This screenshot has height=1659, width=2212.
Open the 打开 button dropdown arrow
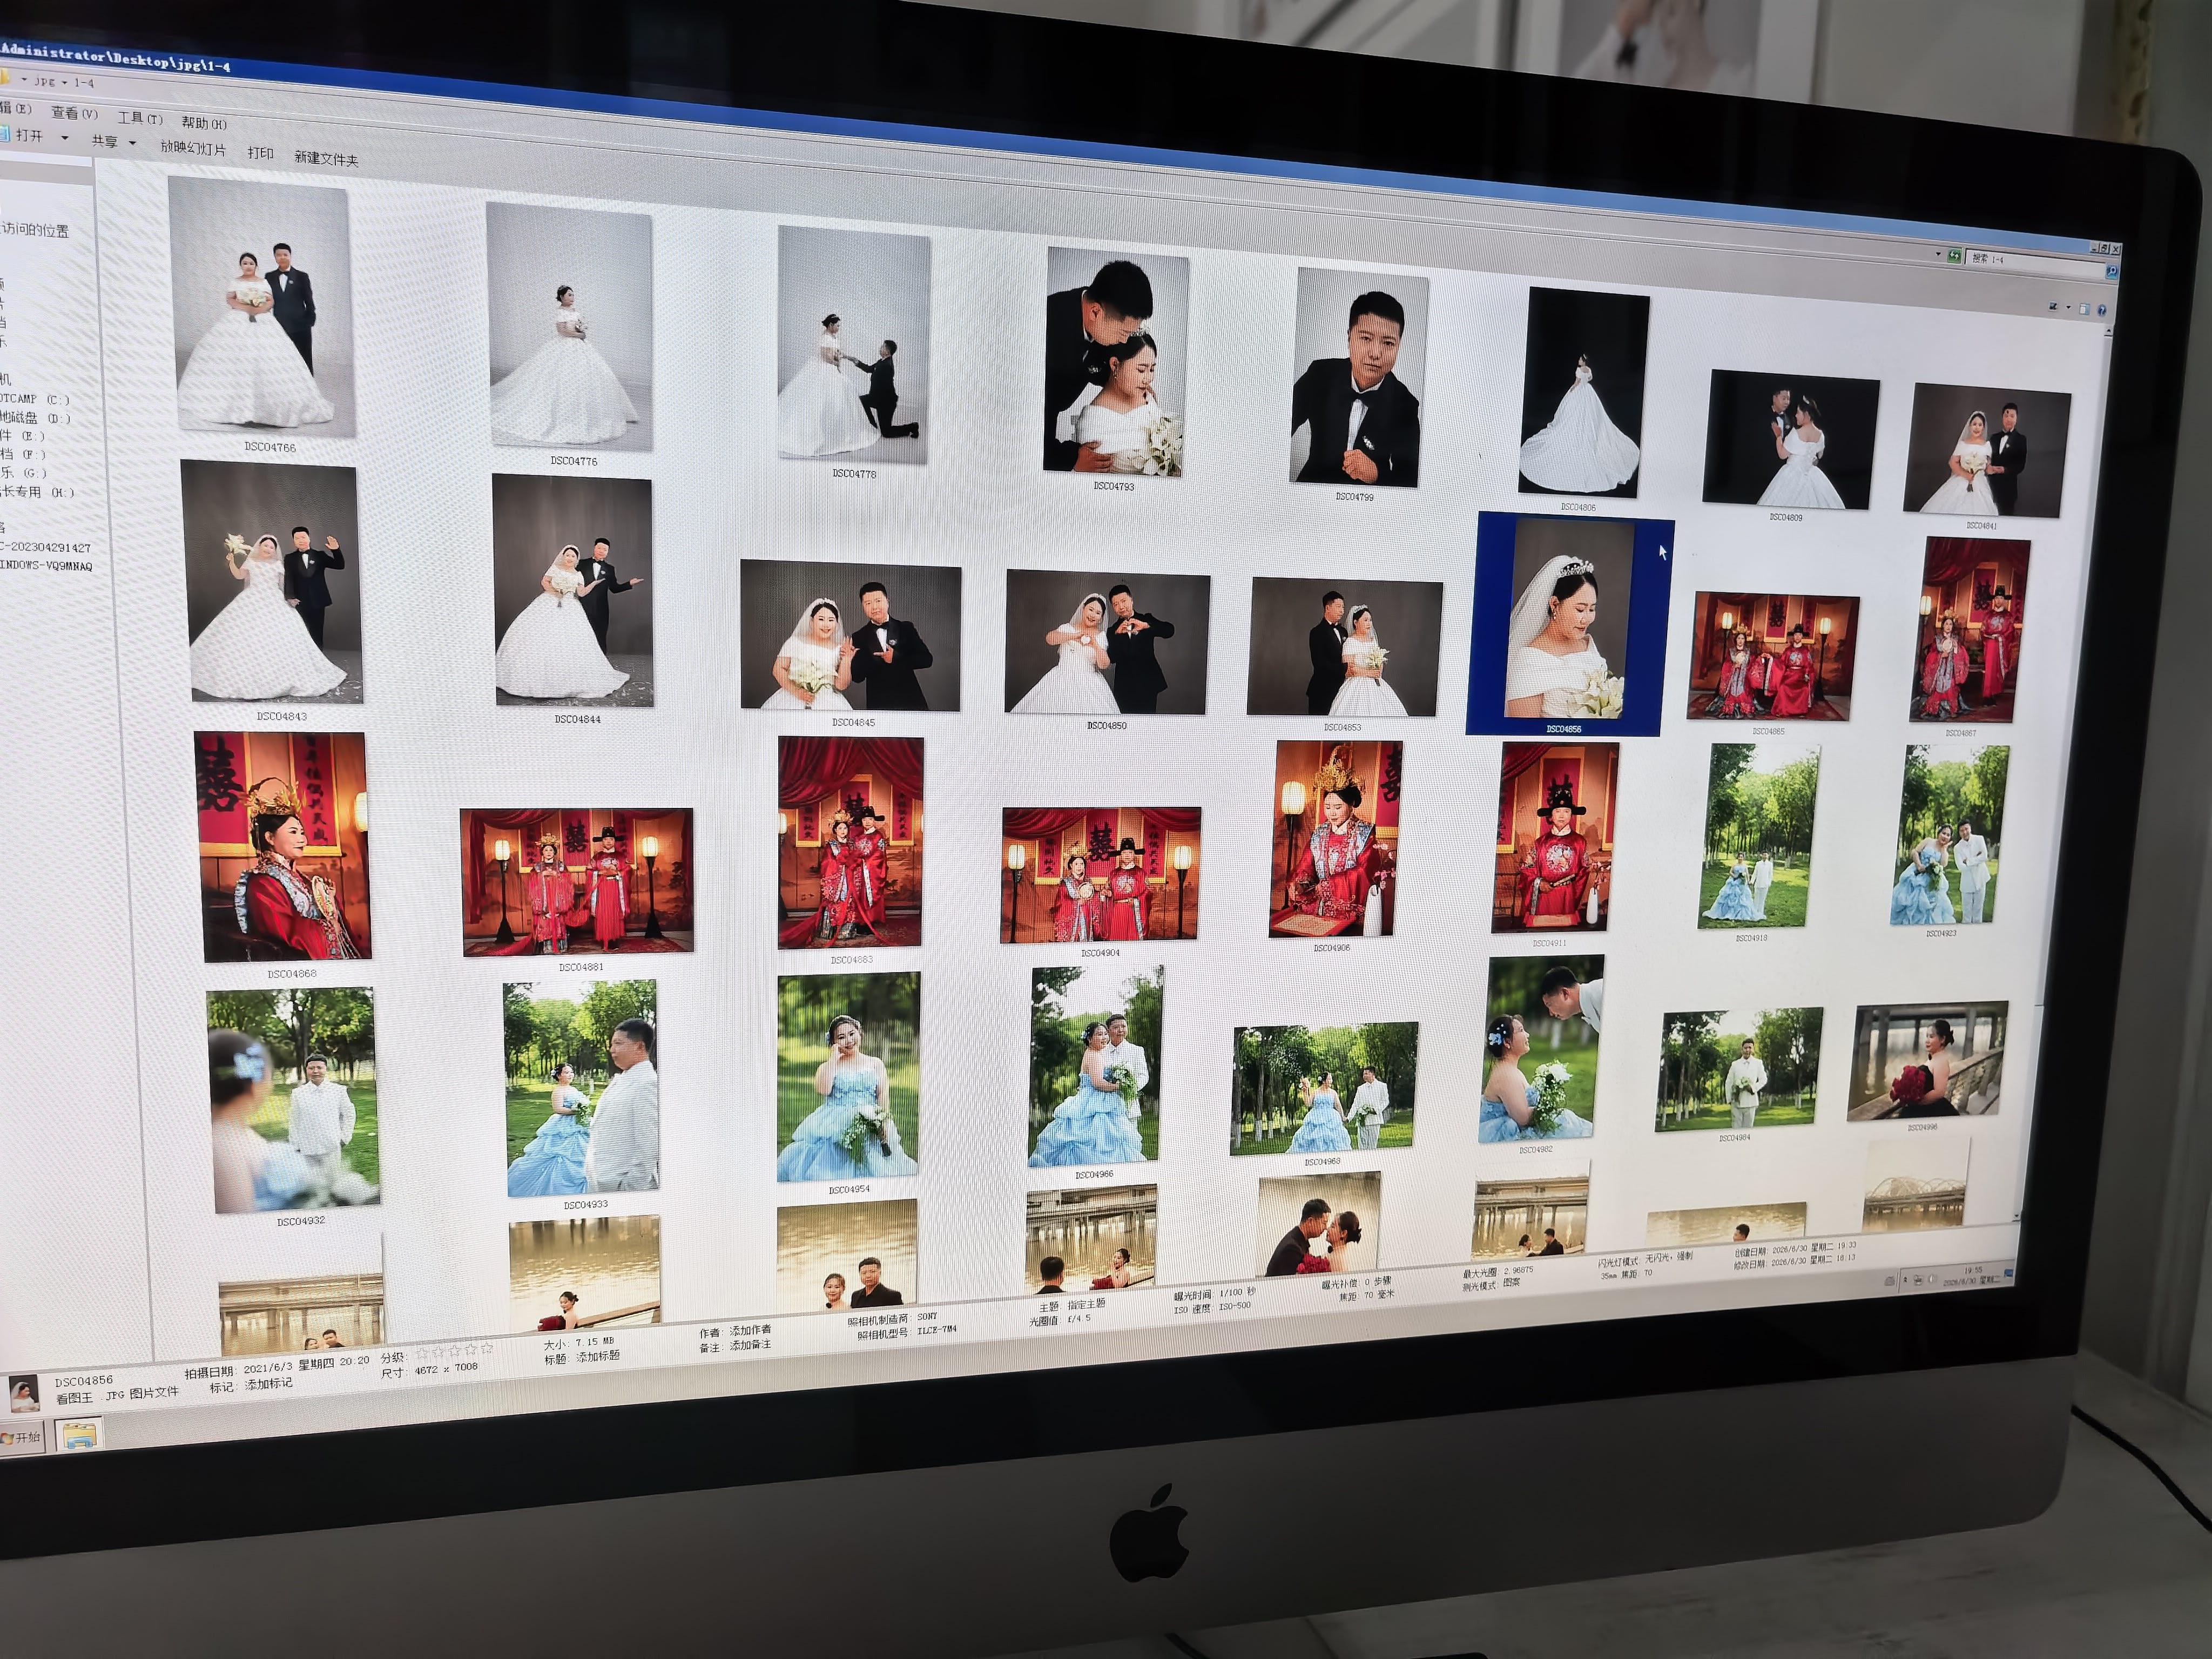[65, 138]
